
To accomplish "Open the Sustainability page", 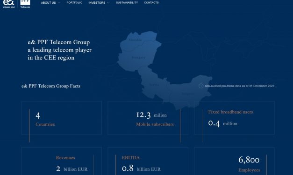I will [127, 3].
